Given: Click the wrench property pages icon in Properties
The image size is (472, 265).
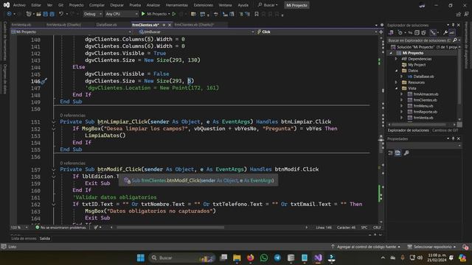Looking at the screenshot, I should [x=406, y=153].
